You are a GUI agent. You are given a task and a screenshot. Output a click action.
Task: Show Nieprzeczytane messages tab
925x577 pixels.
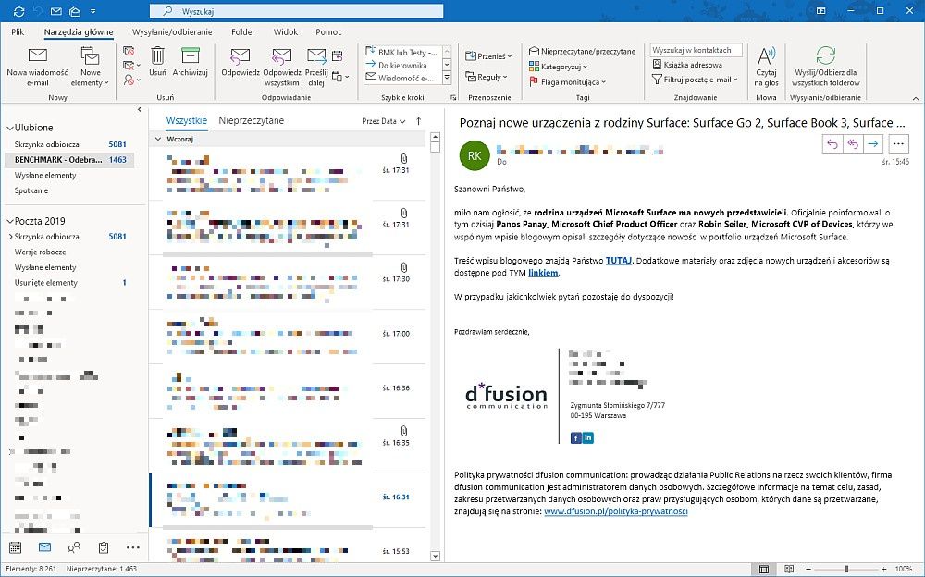point(252,120)
